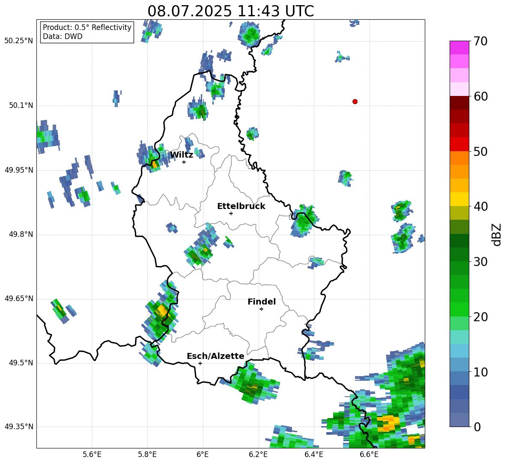The width and height of the screenshot is (507, 463).
Task: Click the bright red colorbar segment
Action: click(x=459, y=144)
